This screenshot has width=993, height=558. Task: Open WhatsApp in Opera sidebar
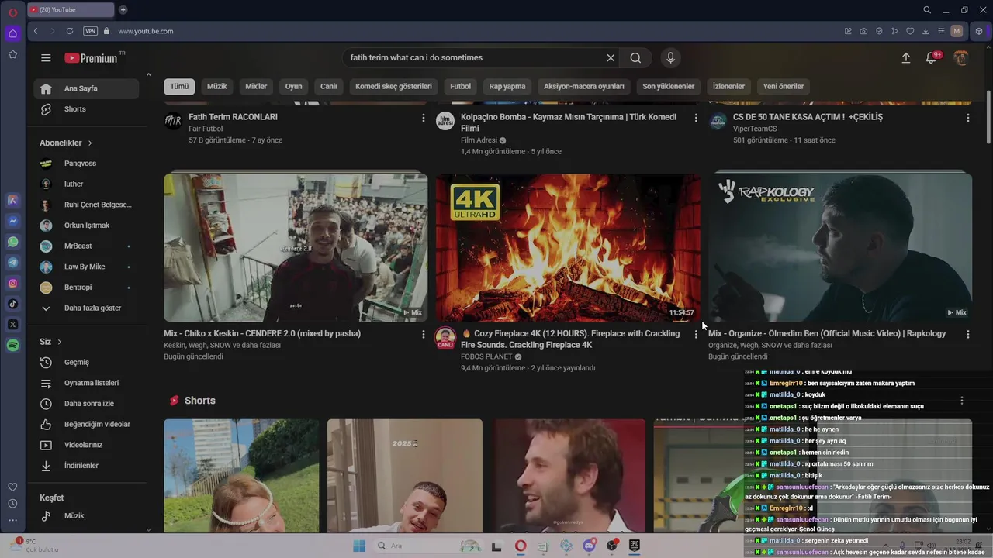coord(12,242)
